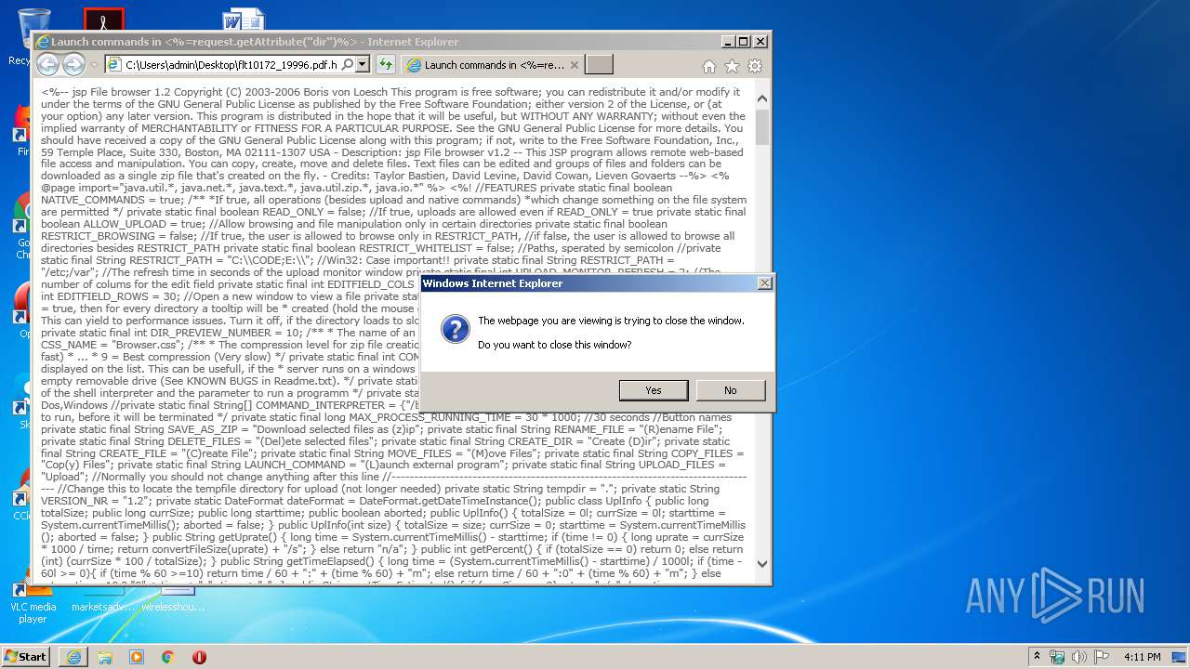Image resolution: width=1190 pixels, height=669 pixels.
Task: Open a new blank tab
Action: pos(600,65)
